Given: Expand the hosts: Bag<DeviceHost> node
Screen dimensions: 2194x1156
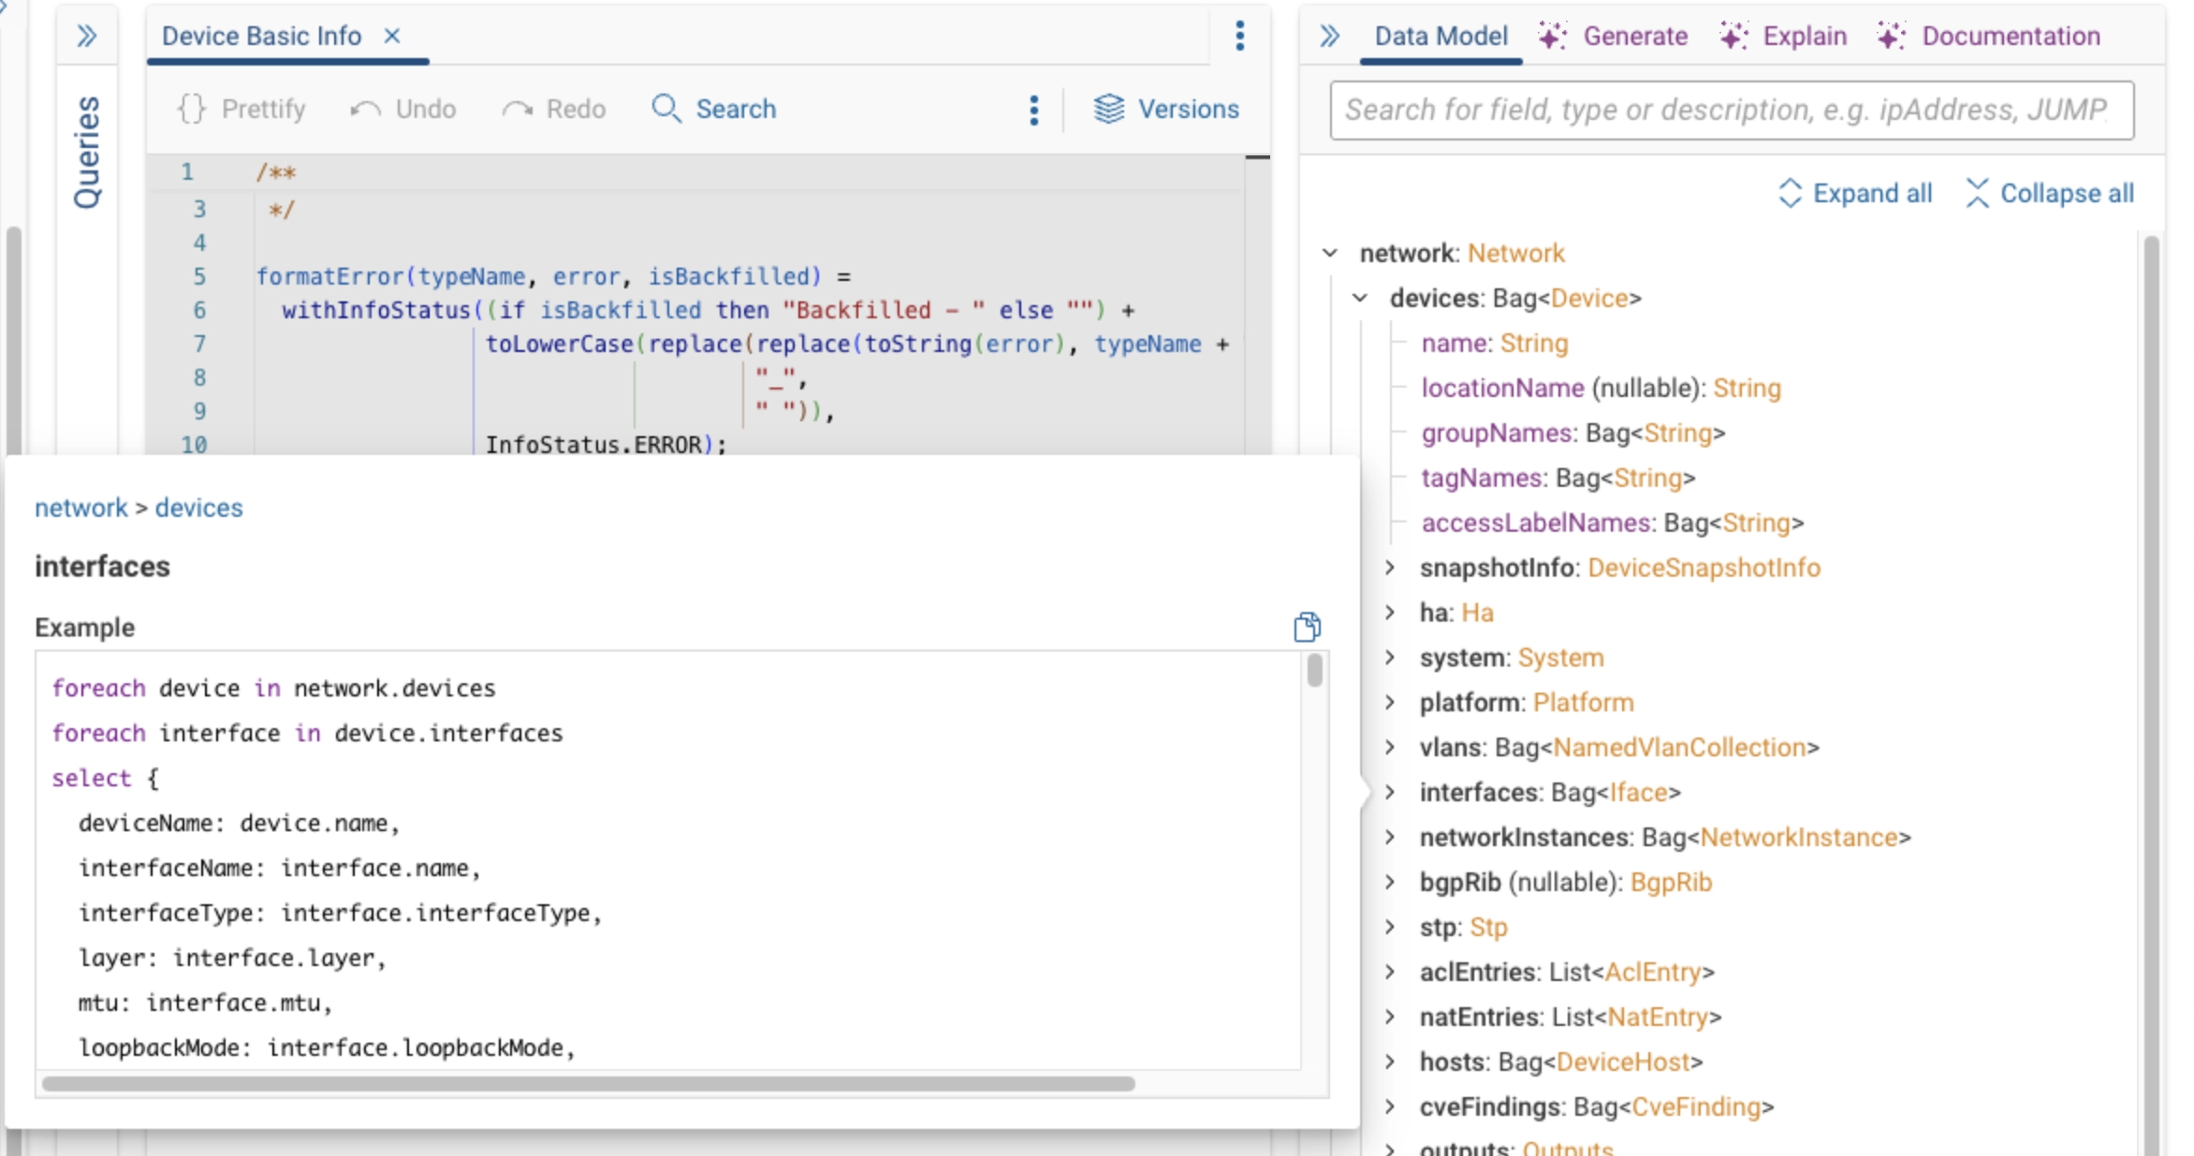Looking at the screenshot, I should coord(1390,1061).
